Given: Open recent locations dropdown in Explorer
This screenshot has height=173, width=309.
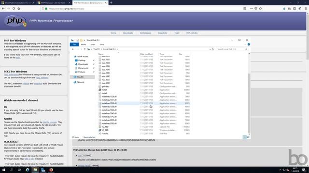Looking at the screenshot, I should pos(81,49).
